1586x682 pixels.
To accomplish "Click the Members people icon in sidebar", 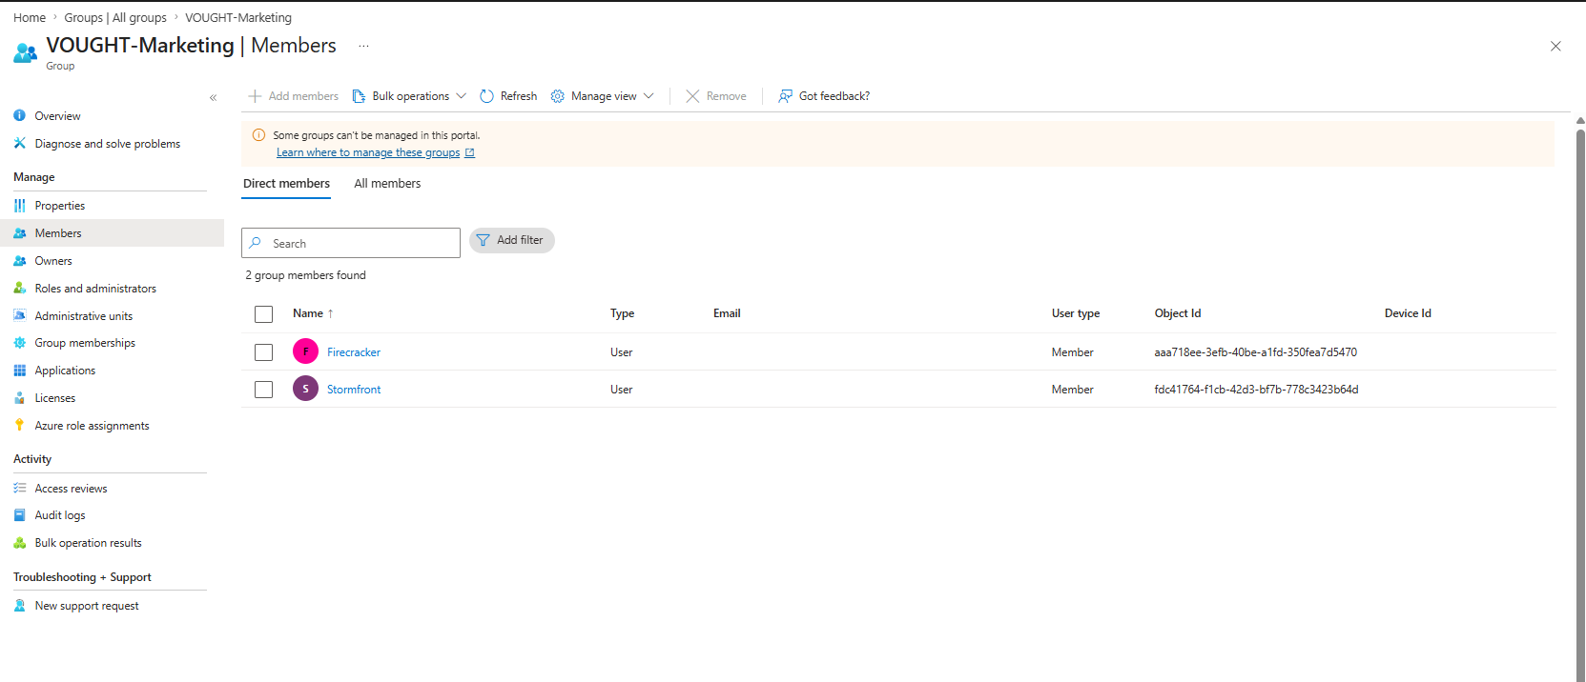I will (19, 232).
